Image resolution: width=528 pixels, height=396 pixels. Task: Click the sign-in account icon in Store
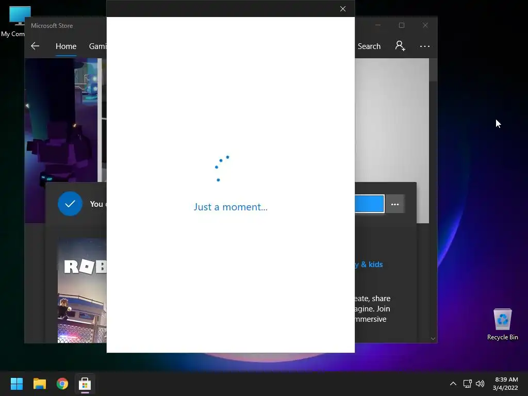coord(400,46)
